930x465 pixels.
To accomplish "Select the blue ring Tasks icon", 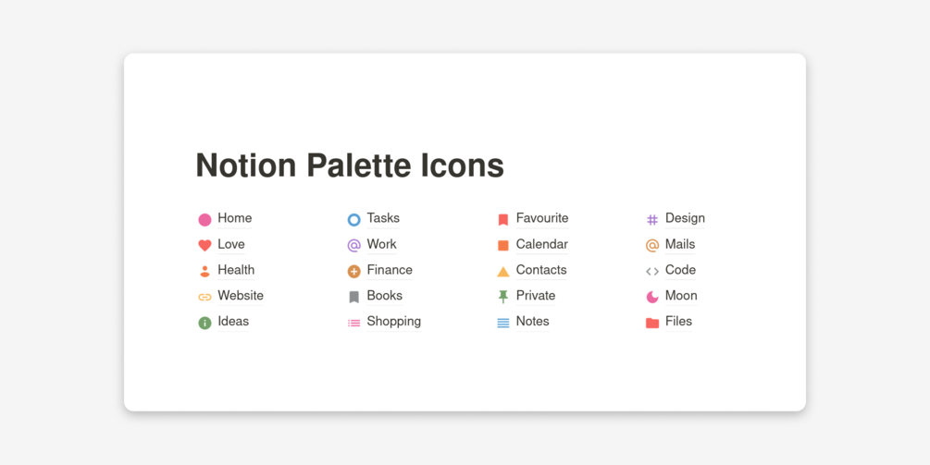I will (353, 219).
